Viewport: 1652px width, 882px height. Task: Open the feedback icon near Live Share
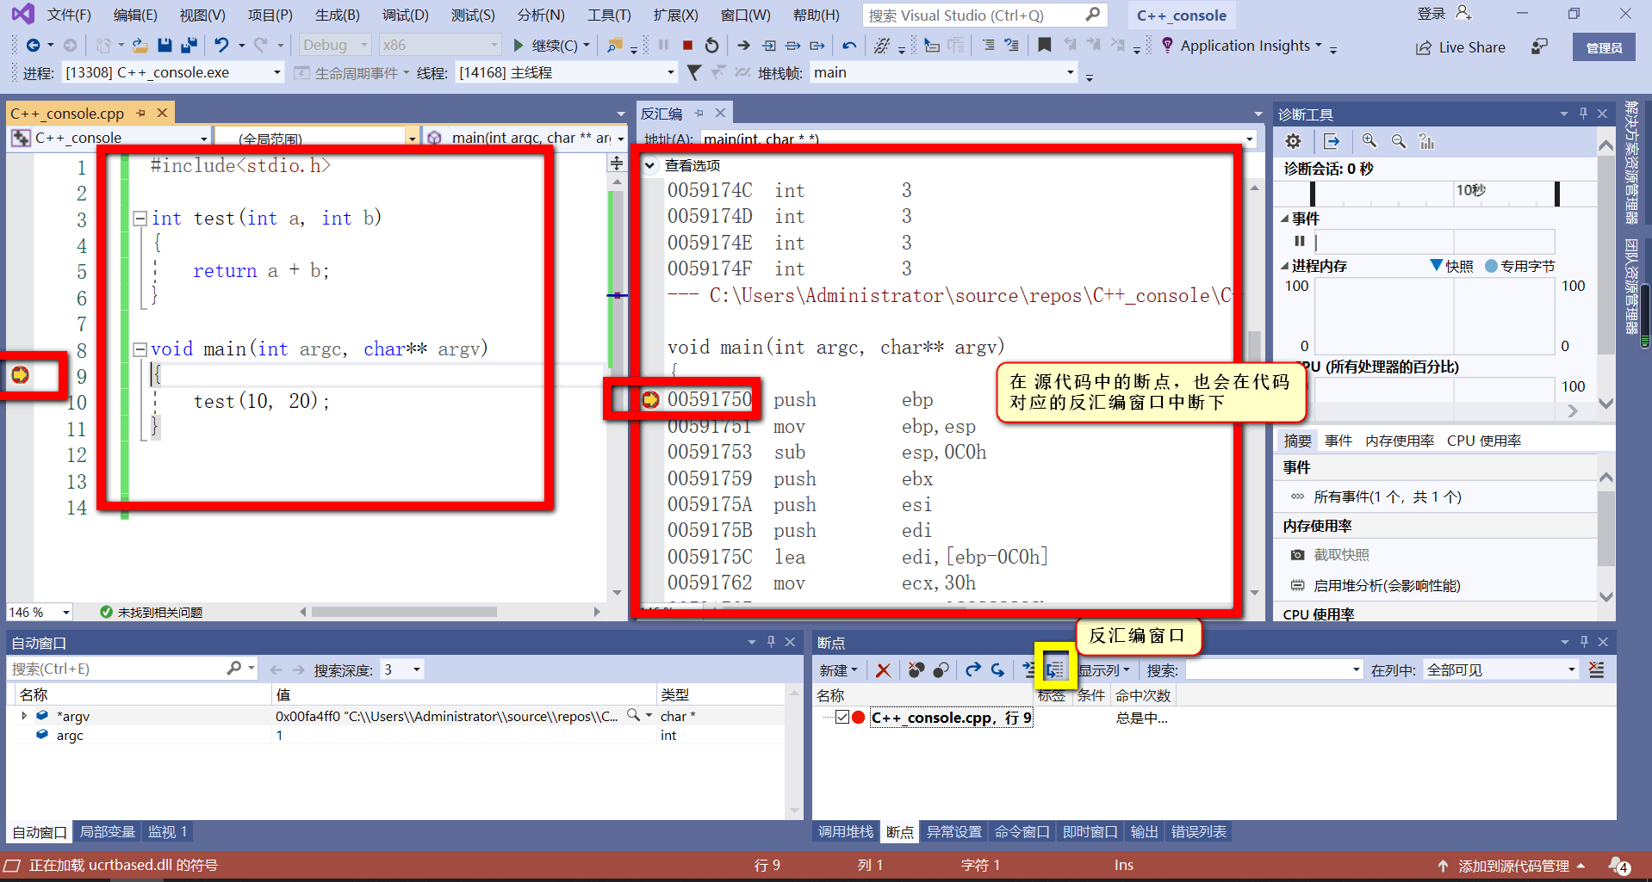pos(1539,46)
